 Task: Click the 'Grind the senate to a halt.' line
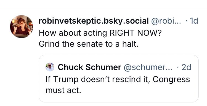(x=89, y=44)
